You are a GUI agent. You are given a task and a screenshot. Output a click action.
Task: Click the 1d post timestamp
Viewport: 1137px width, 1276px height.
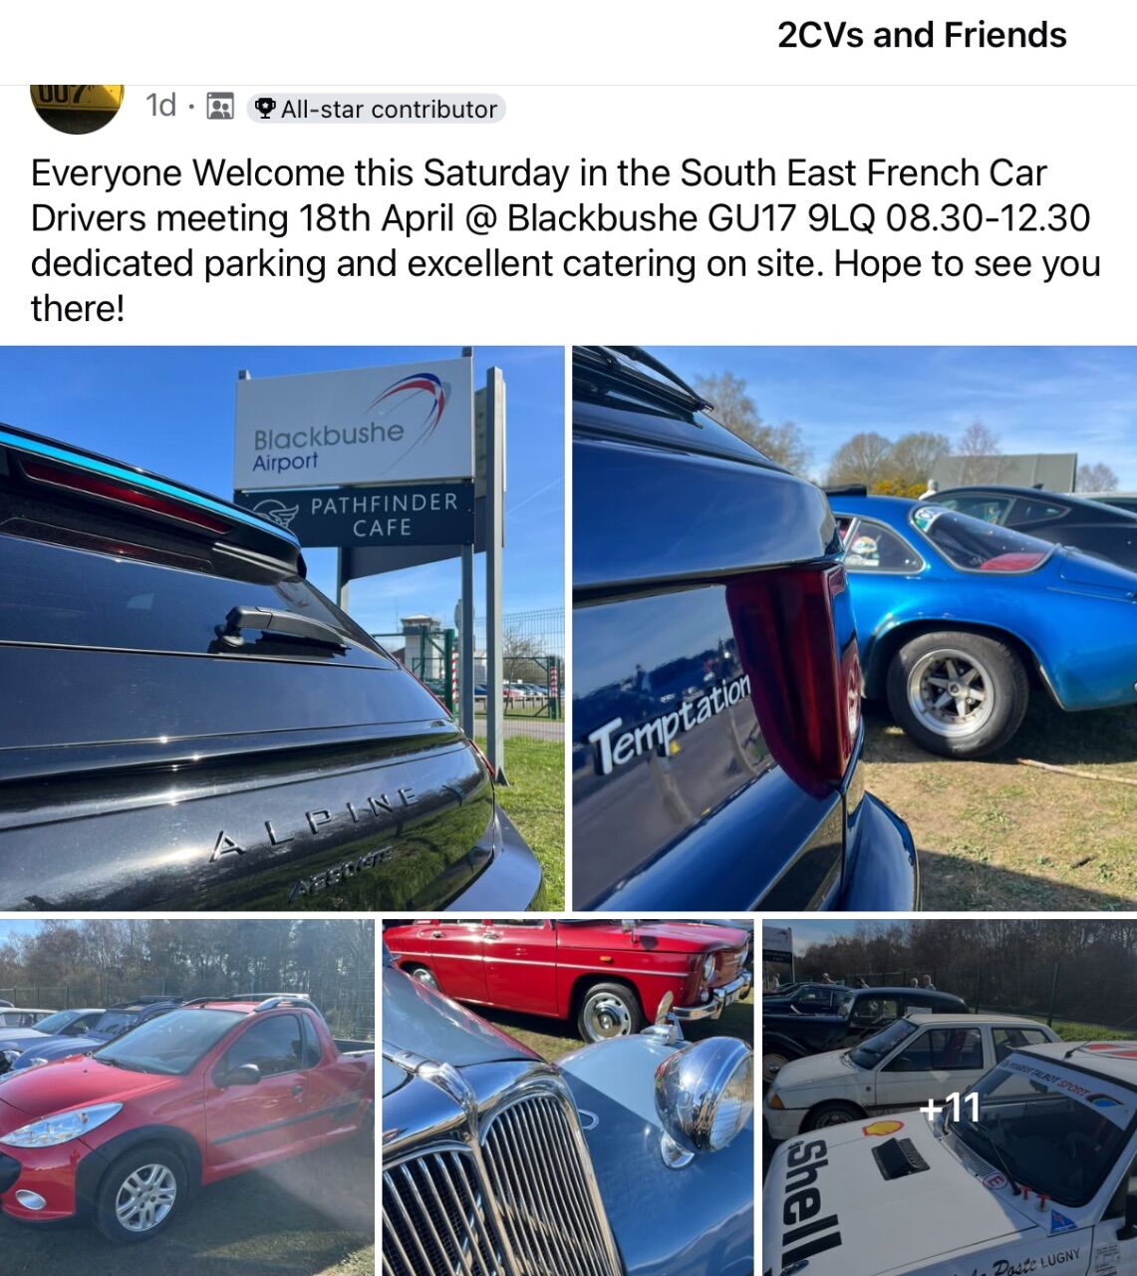tap(160, 106)
